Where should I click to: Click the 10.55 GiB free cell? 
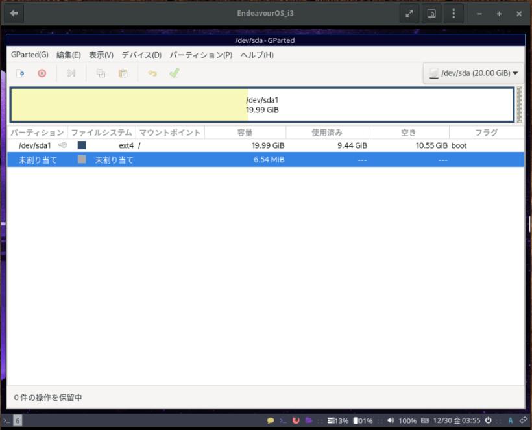[431, 145]
